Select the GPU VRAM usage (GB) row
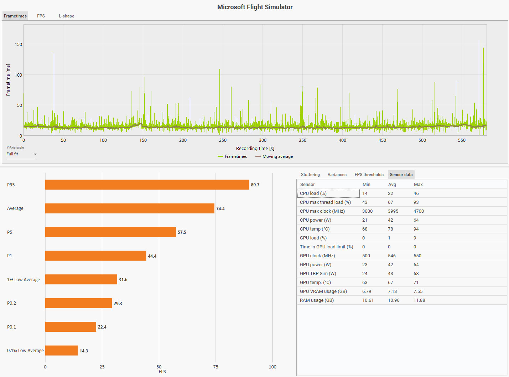This screenshot has width=509, height=377. [x=402, y=291]
